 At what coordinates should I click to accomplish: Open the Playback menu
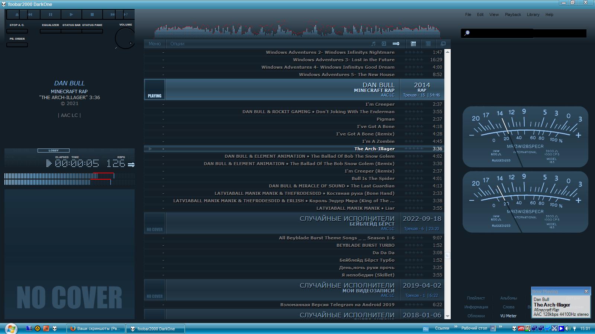pos(513,15)
